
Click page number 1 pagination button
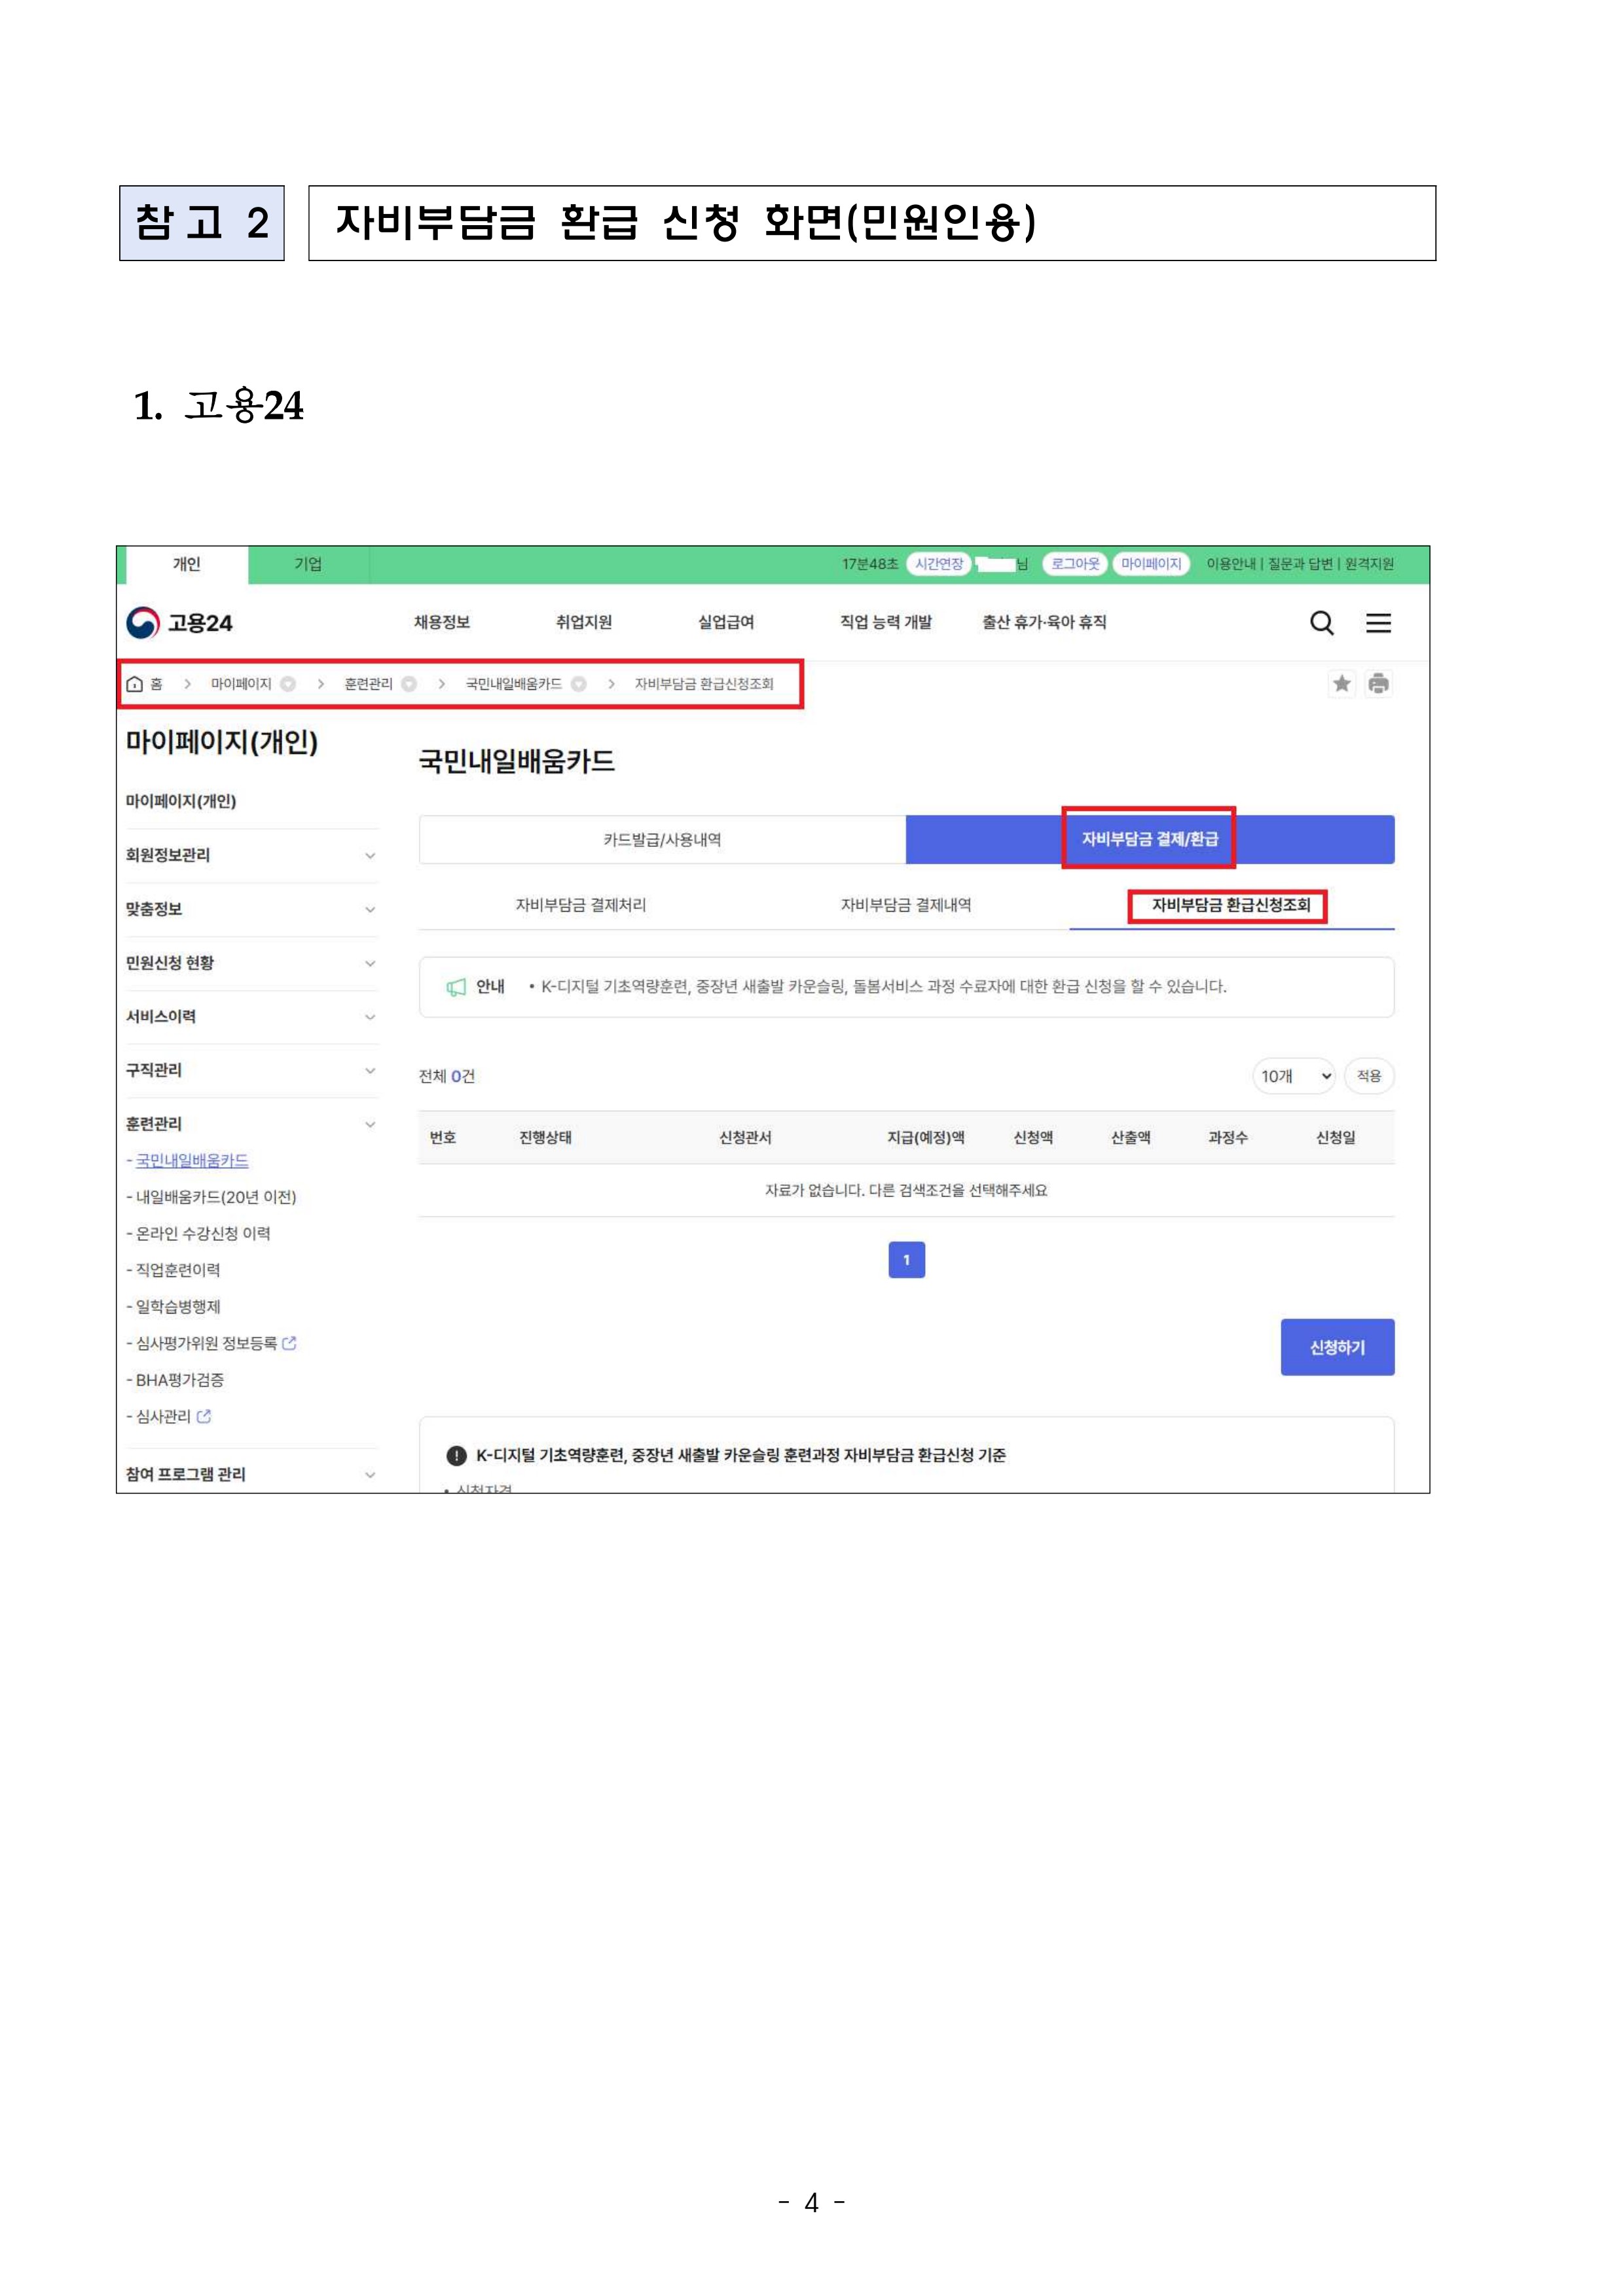point(906,1260)
